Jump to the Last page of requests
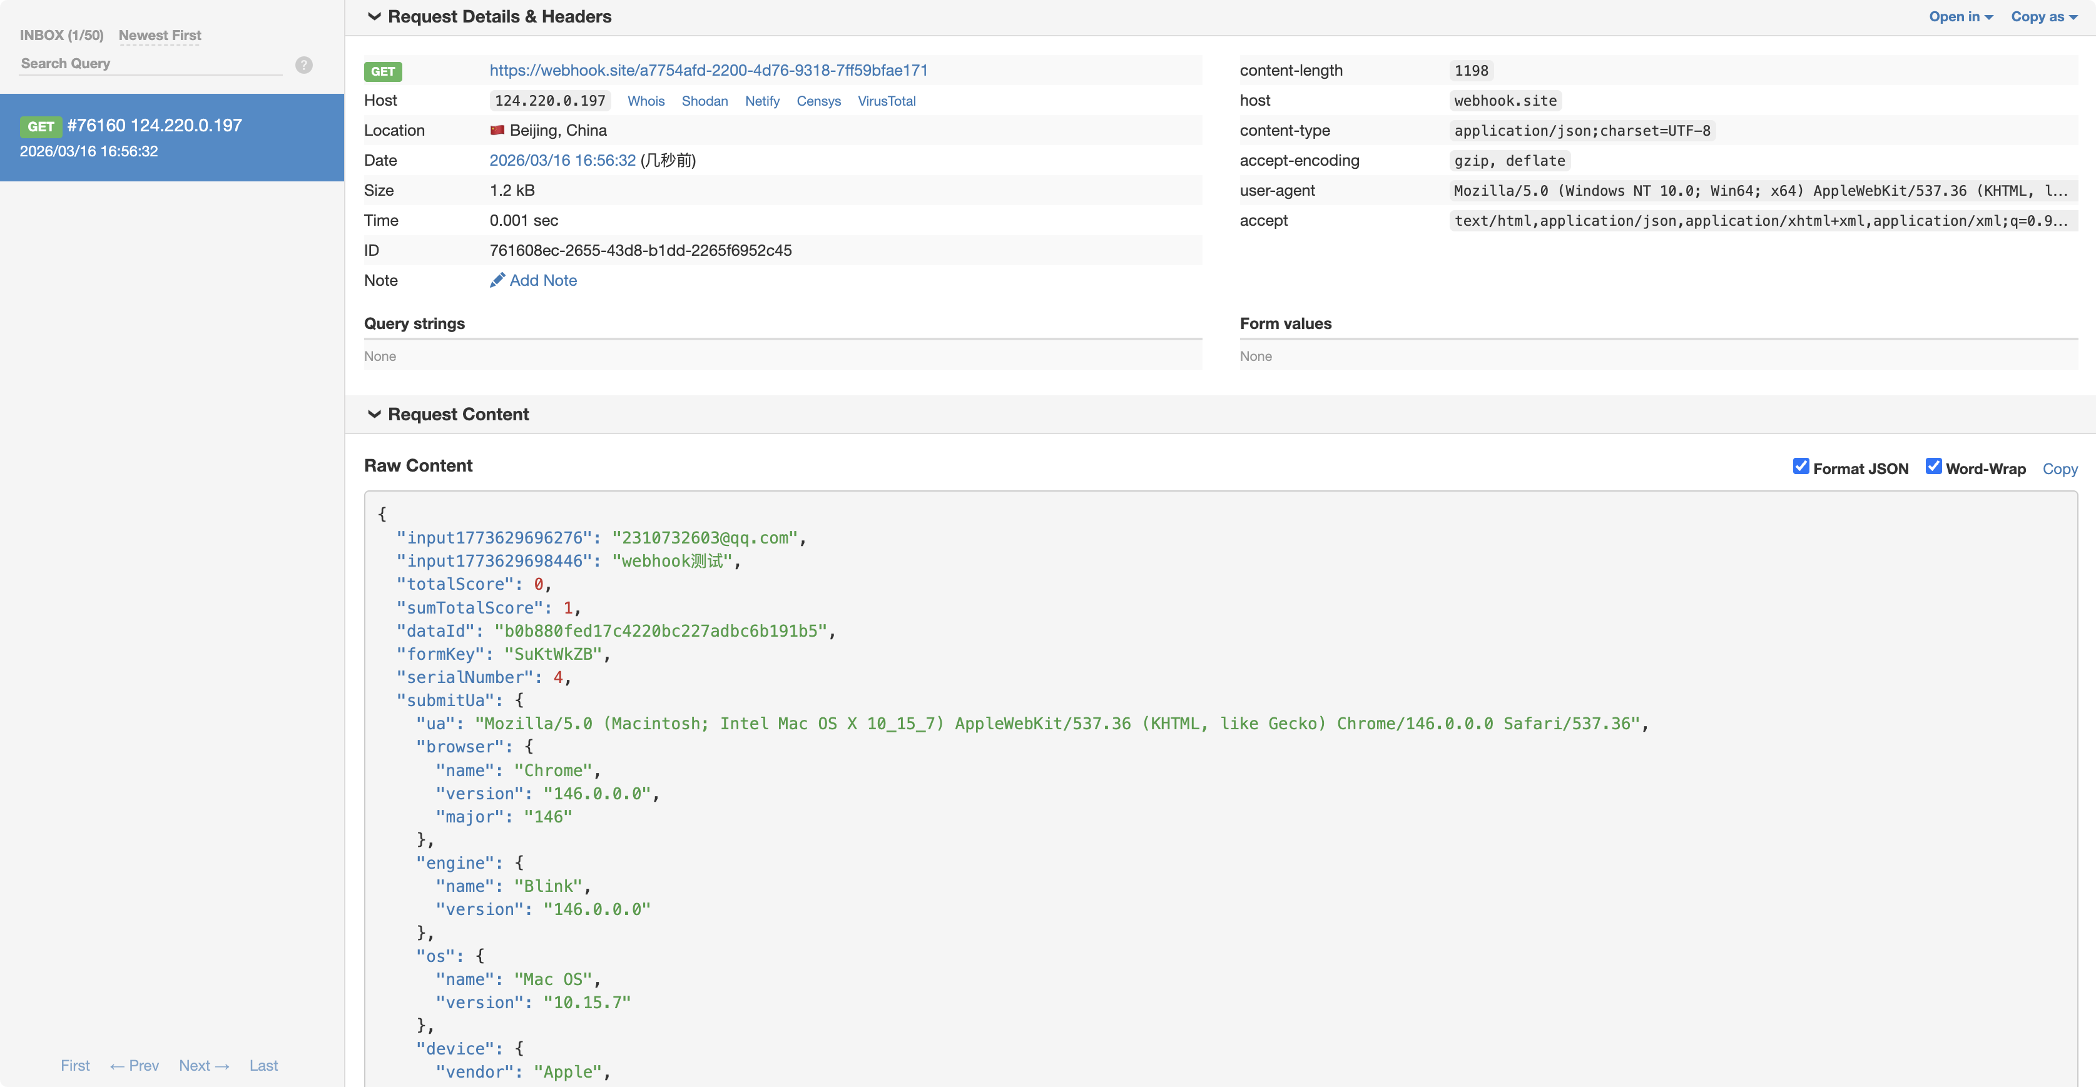The width and height of the screenshot is (2096, 1087). [x=263, y=1065]
